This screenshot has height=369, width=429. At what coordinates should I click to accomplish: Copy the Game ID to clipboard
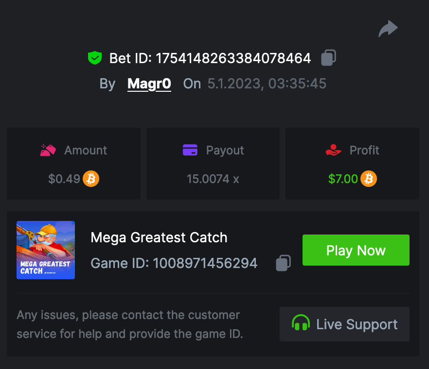click(283, 263)
